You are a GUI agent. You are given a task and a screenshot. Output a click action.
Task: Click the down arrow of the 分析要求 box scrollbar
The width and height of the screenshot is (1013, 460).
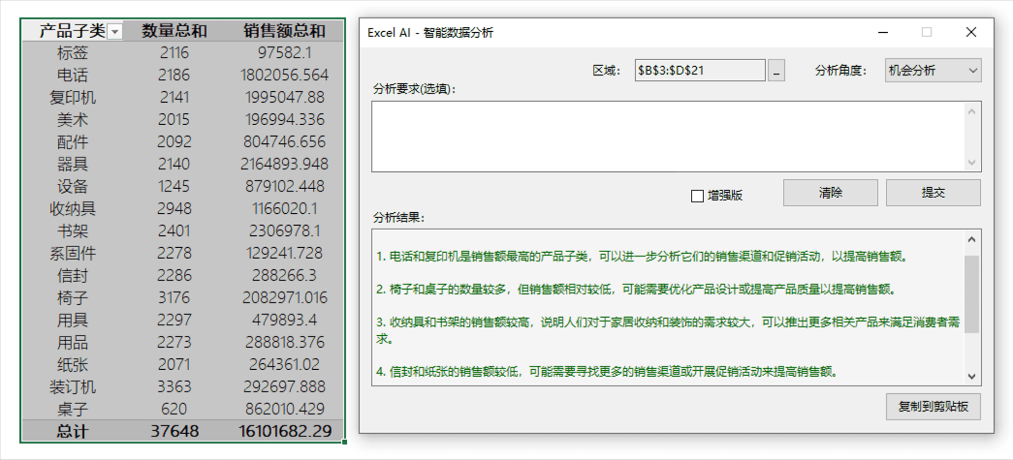972,163
